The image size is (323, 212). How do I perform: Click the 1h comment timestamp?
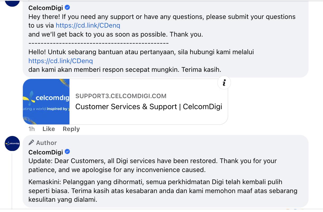pos(32,129)
